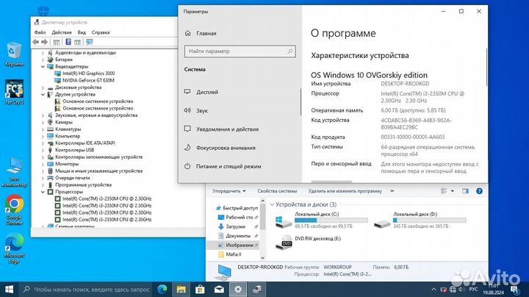Screen dimensions: 529x297
Task: Expand the Batteries node
Action: click(x=43, y=60)
